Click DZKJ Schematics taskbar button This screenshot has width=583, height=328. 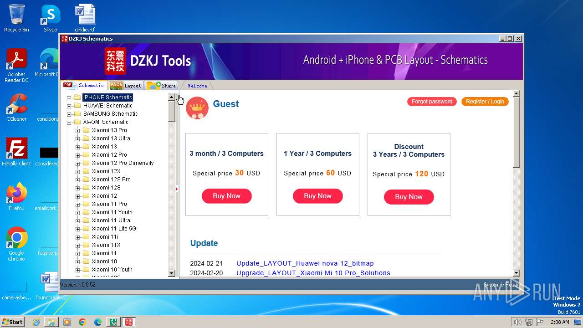(128, 322)
